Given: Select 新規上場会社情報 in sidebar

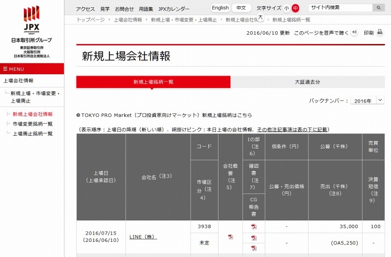Looking at the screenshot, I should (x=33, y=114).
